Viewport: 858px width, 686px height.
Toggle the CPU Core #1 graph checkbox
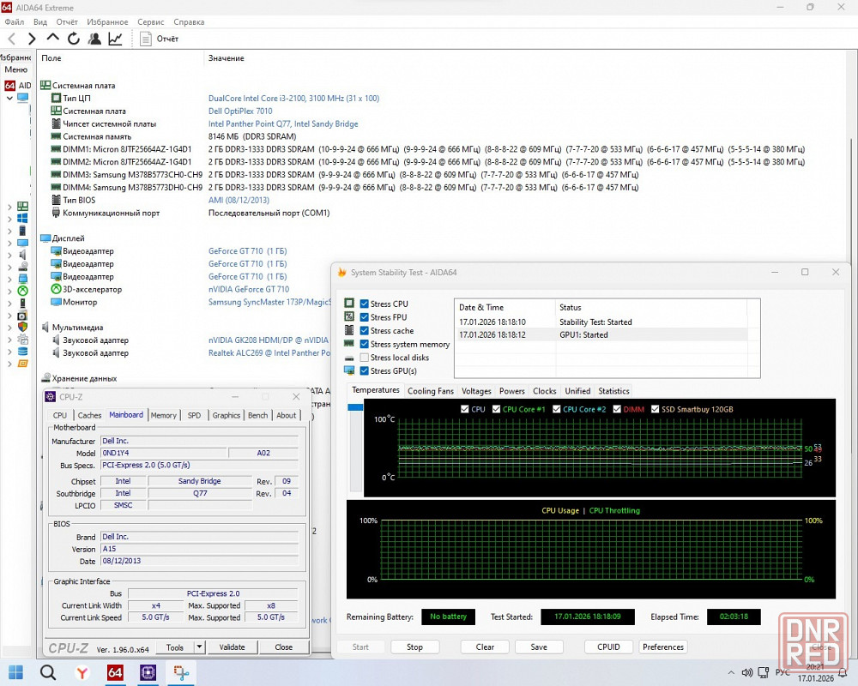[x=495, y=409]
